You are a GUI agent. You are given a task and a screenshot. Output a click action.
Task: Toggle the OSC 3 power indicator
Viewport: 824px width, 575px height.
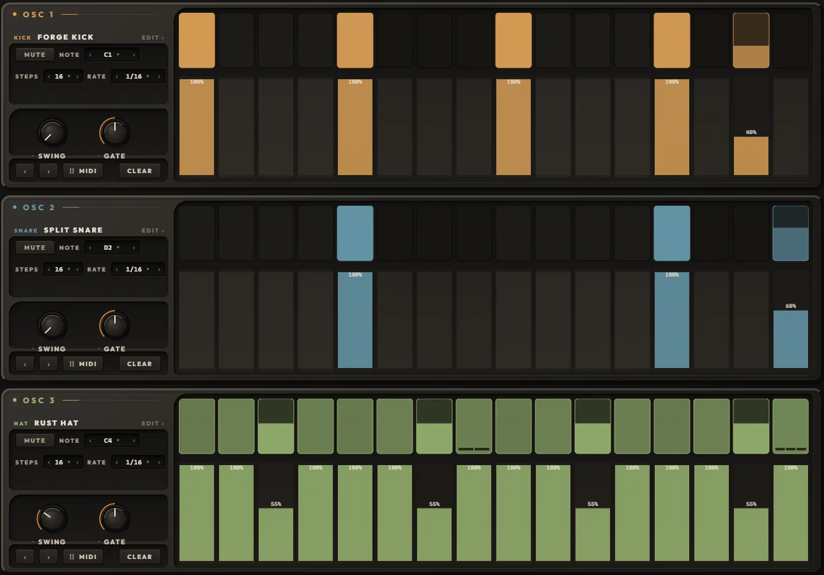[x=15, y=400]
